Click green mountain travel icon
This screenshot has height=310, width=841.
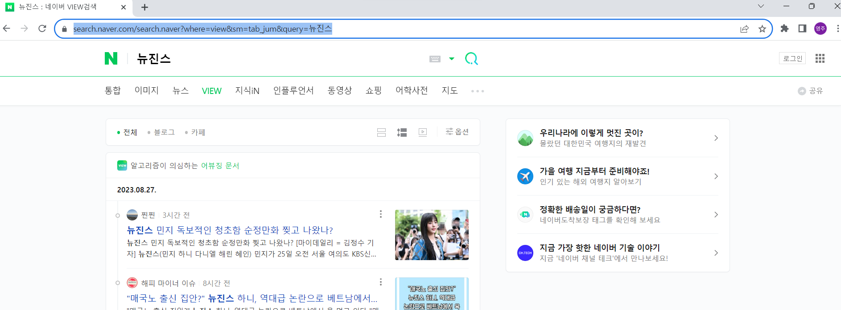pos(525,138)
